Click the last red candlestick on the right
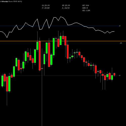The image size is (126, 126). point(114,74)
